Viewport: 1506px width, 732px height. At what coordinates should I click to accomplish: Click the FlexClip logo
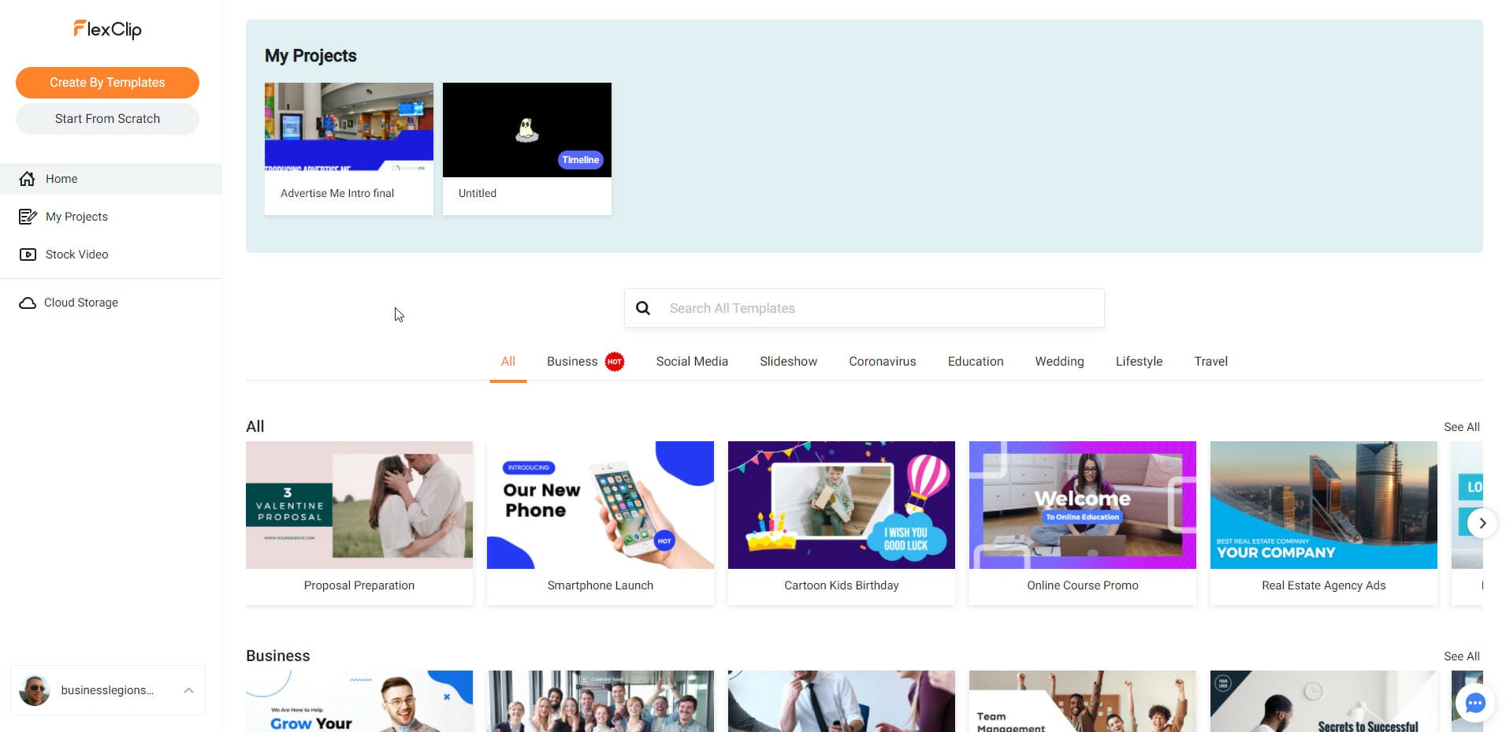point(107,30)
